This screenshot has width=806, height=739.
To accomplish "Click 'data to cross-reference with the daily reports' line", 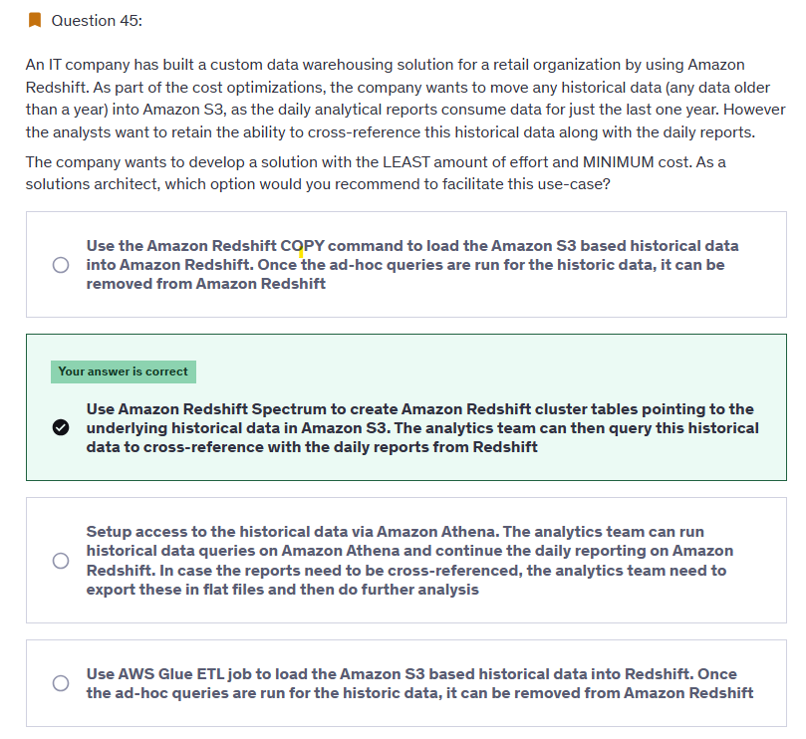I will pyautogui.click(x=312, y=447).
